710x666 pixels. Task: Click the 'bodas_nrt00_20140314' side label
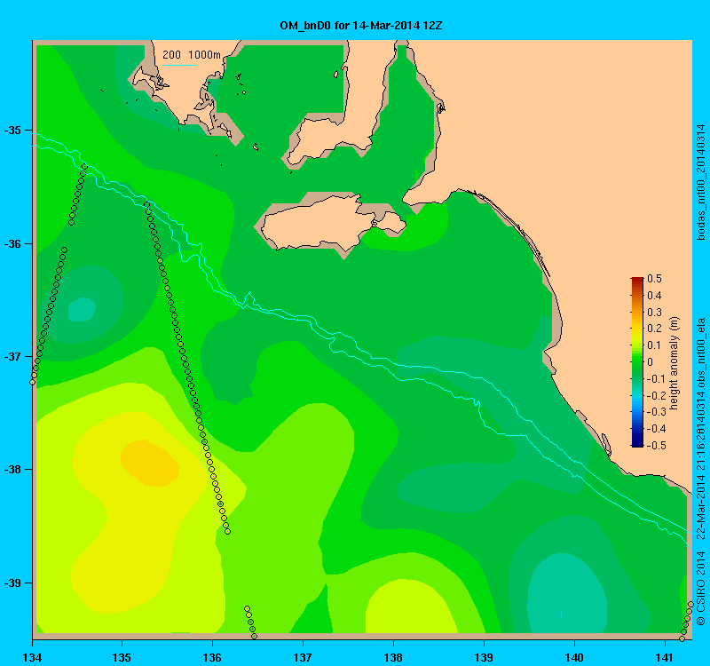click(700, 182)
